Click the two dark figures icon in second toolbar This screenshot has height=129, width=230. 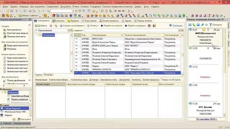tap(71, 16)
